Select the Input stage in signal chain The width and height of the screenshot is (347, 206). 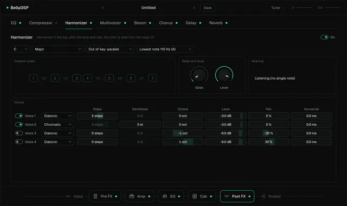(74, 196)
